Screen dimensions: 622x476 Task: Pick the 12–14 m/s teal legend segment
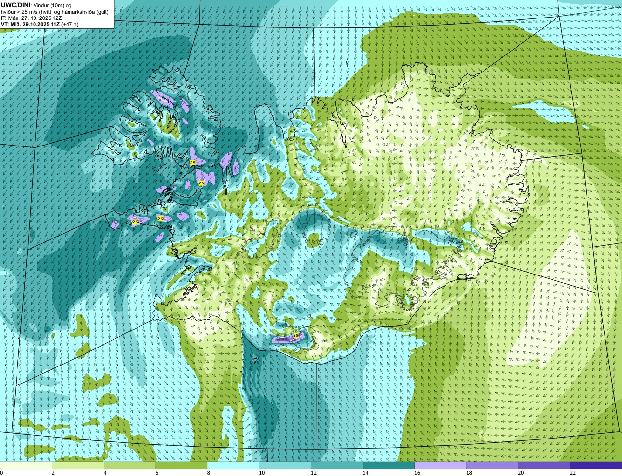[x=337, y=466]
